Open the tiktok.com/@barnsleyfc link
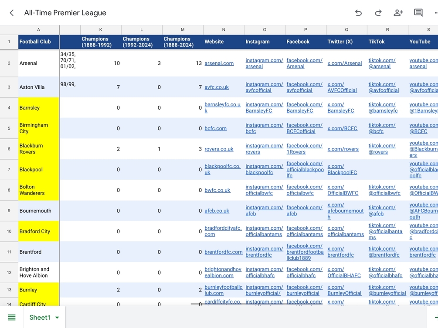 click(383, 107)
